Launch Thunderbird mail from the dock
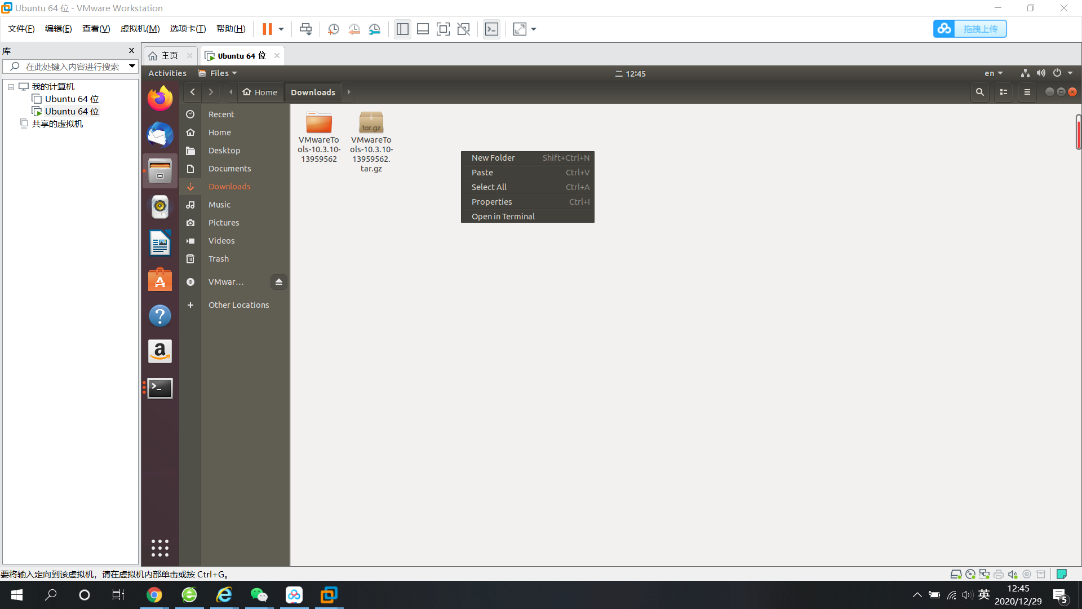1082x609 pixels. [x=160, y=135]
